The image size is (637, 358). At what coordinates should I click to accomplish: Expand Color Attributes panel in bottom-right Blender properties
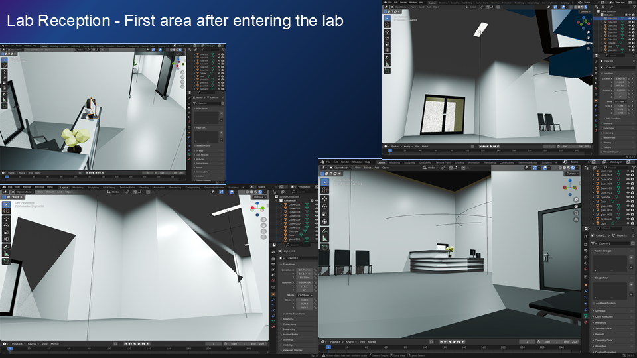tap(612, 317)
